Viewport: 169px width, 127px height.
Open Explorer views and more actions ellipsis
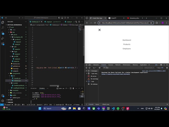(x=26, y=22)
